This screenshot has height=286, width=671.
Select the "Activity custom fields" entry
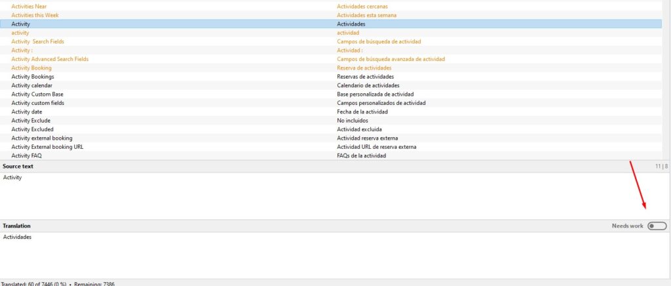(x=37, y=103)
